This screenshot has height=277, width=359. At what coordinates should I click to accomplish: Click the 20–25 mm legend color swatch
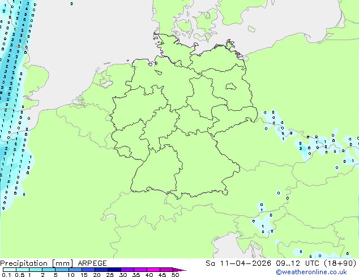coord(101,270)
